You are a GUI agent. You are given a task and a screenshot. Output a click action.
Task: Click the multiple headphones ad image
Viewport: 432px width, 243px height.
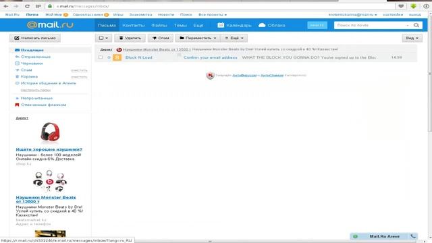[49, 181]
